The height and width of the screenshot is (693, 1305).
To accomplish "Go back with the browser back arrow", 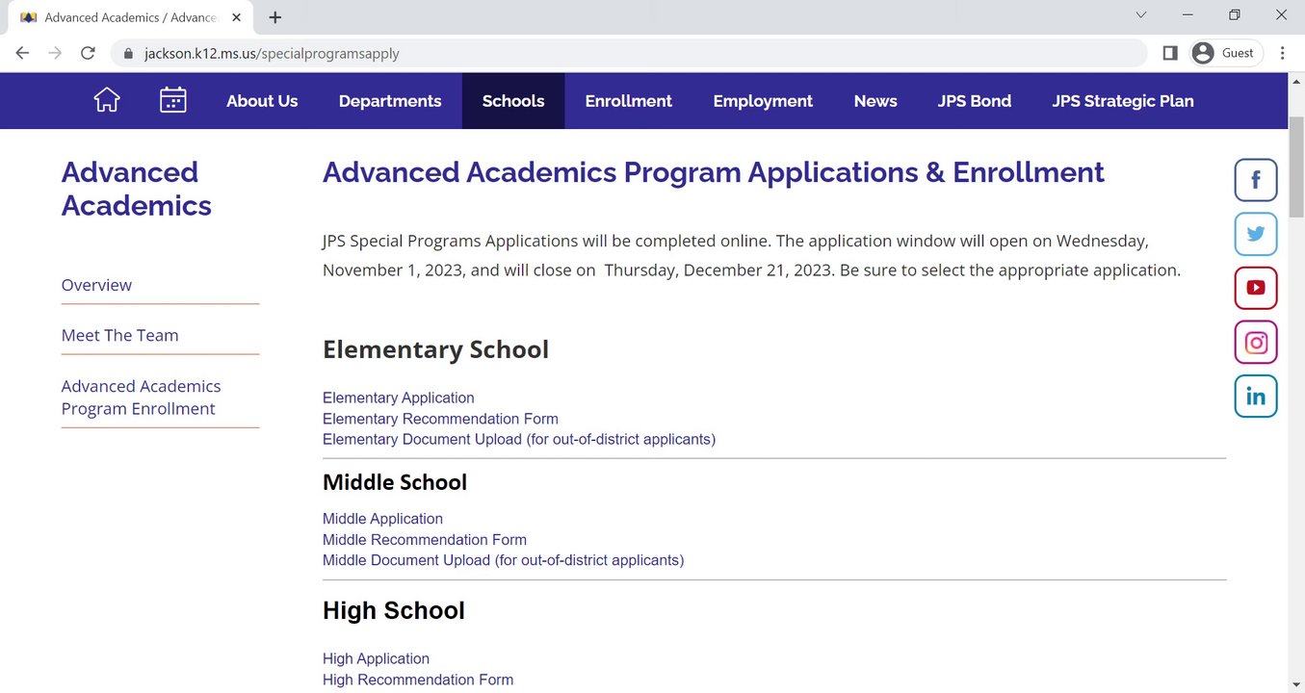I will 22,53.
